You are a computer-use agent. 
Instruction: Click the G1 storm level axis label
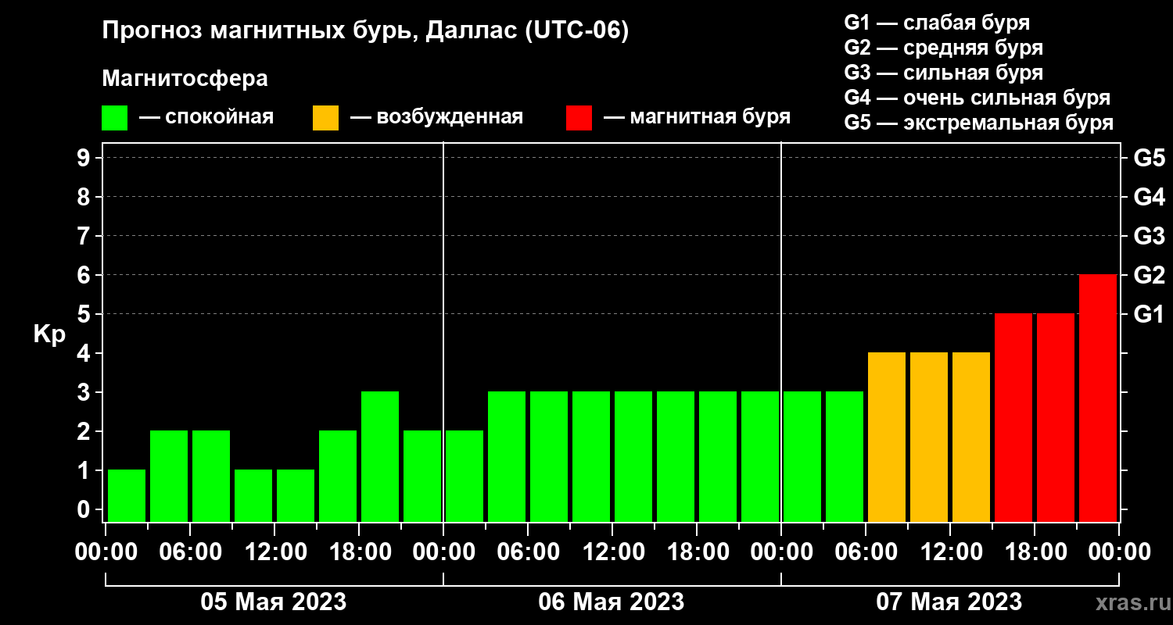pos(1149,314)
